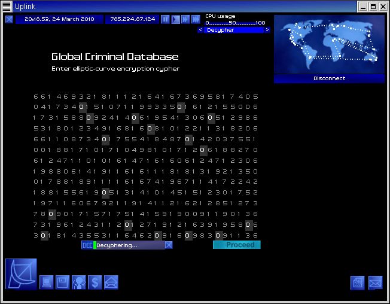Pause game time

click(x=165, y=19)
